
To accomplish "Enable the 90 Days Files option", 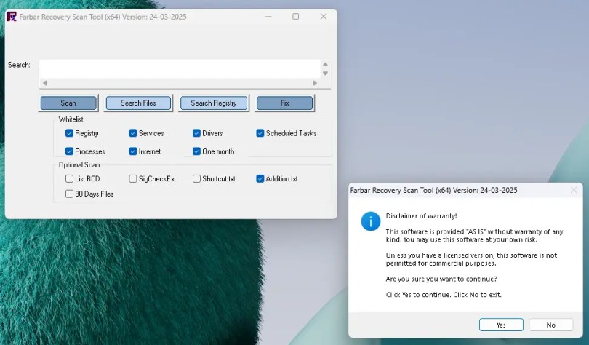I will tap(69, 194).
